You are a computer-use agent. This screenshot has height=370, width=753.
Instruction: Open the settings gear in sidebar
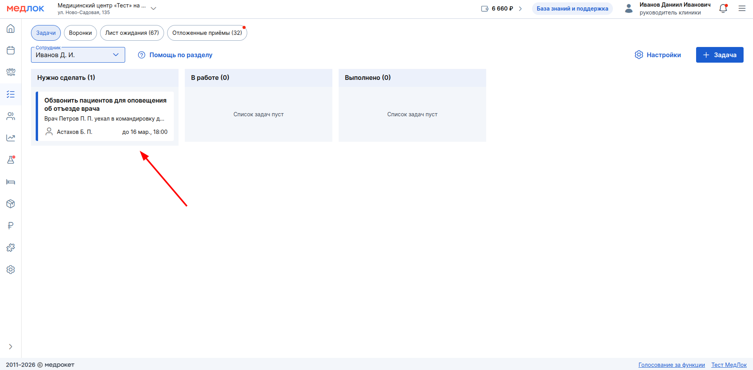pyautogui.click(x=11, y=269)
